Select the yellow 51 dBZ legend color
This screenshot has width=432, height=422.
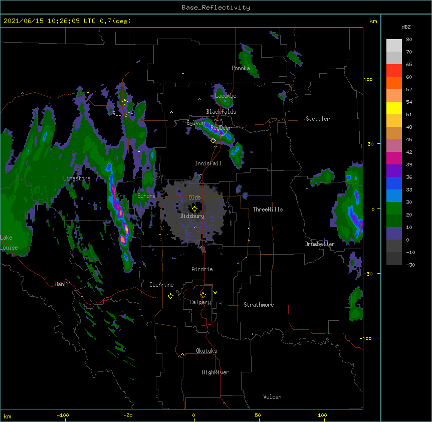coord(394,108)
